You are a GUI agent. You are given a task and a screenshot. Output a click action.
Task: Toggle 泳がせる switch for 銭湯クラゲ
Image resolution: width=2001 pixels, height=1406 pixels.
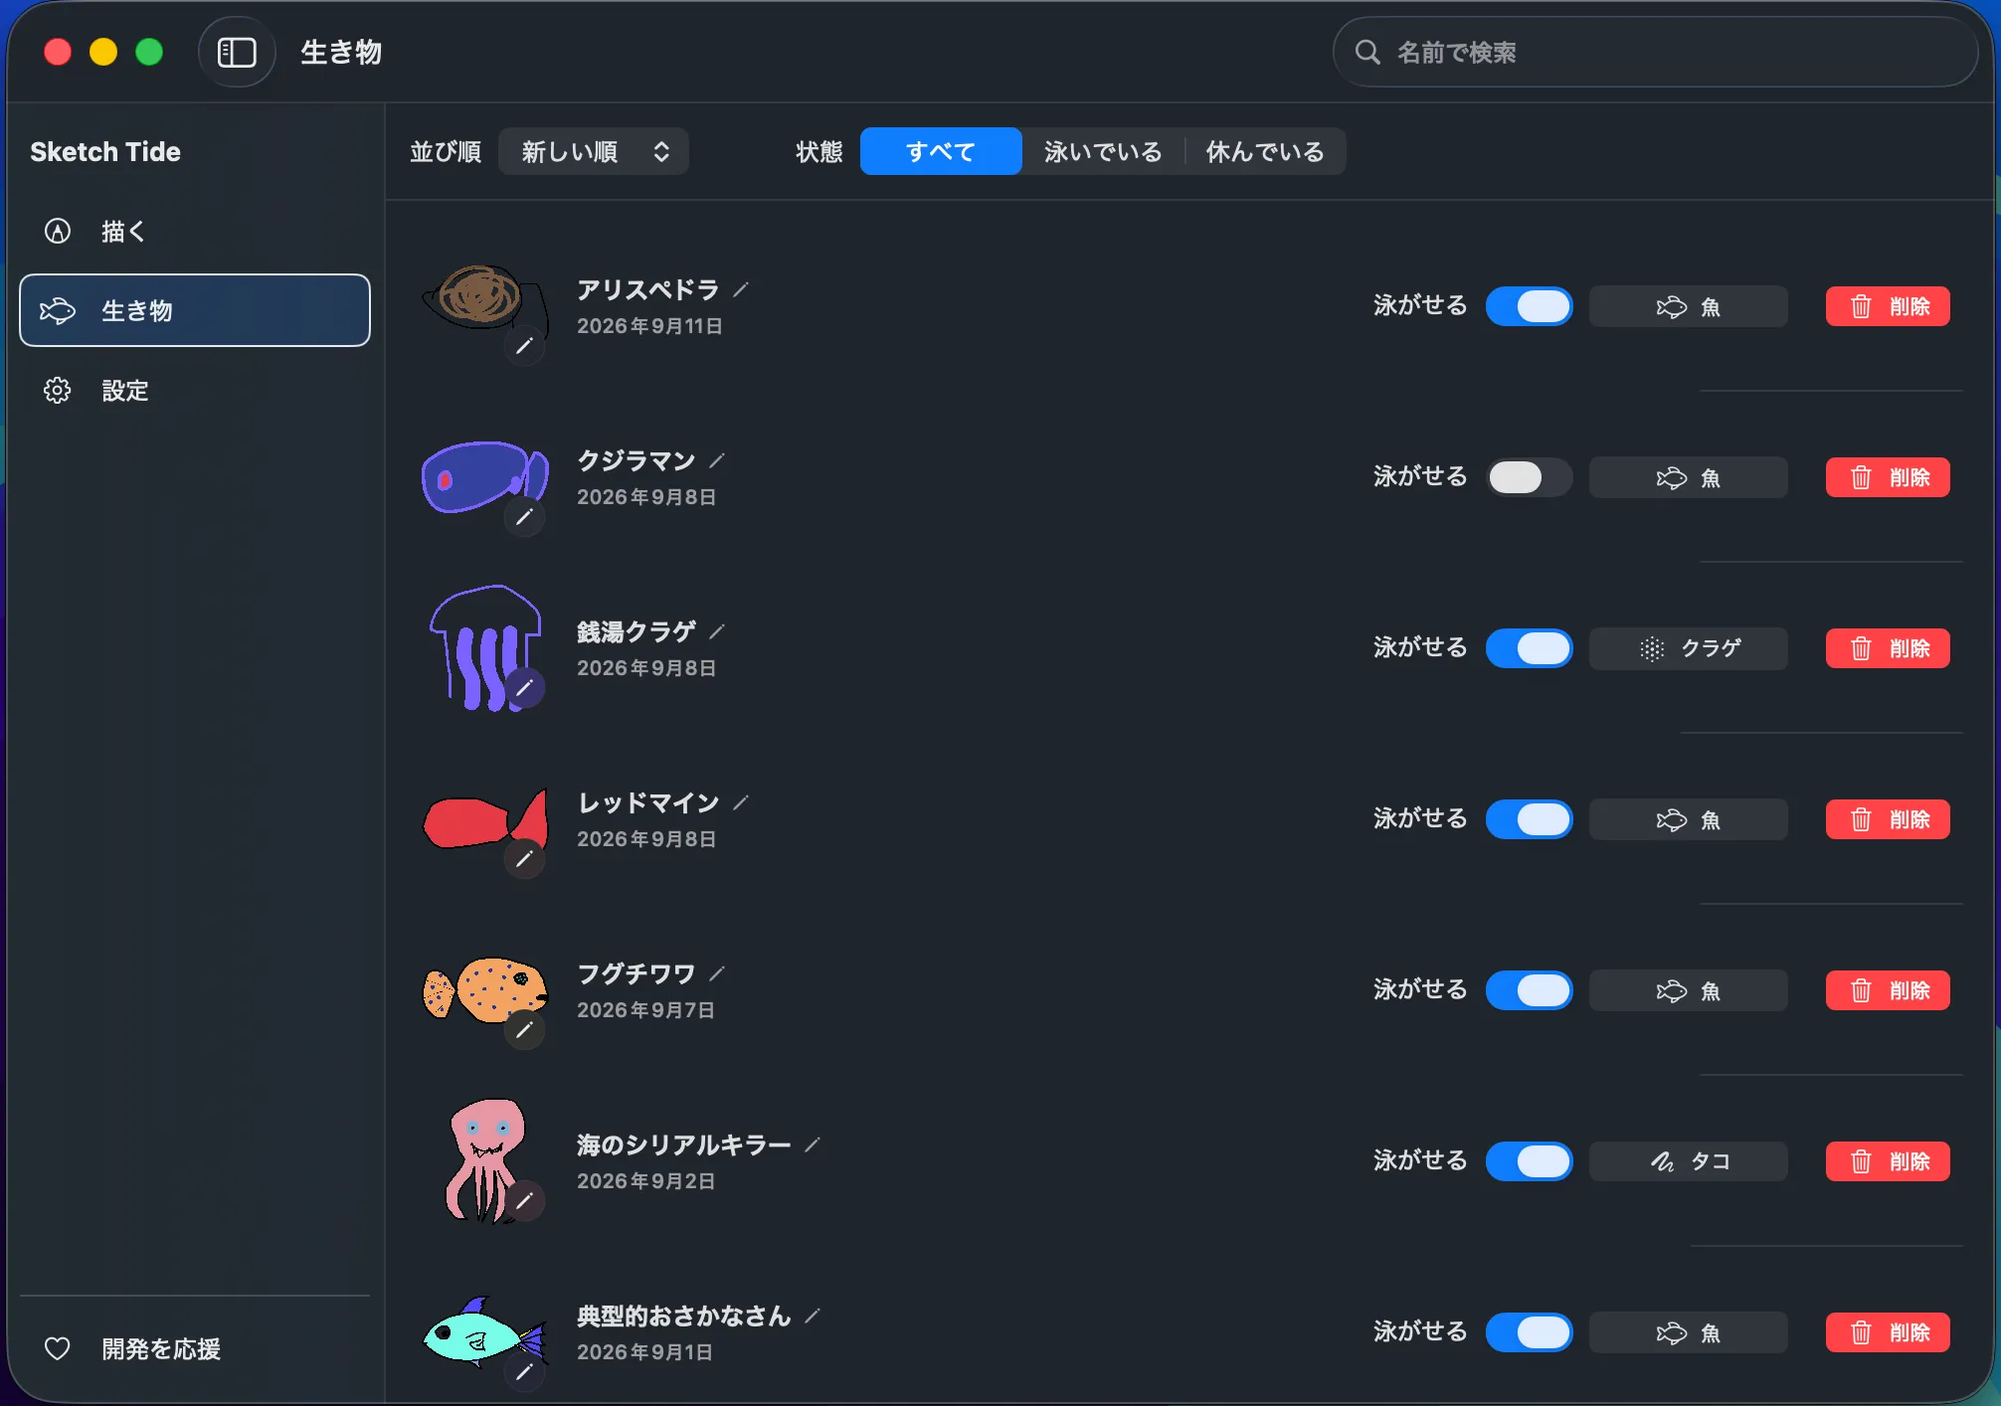click(1530, 648)
